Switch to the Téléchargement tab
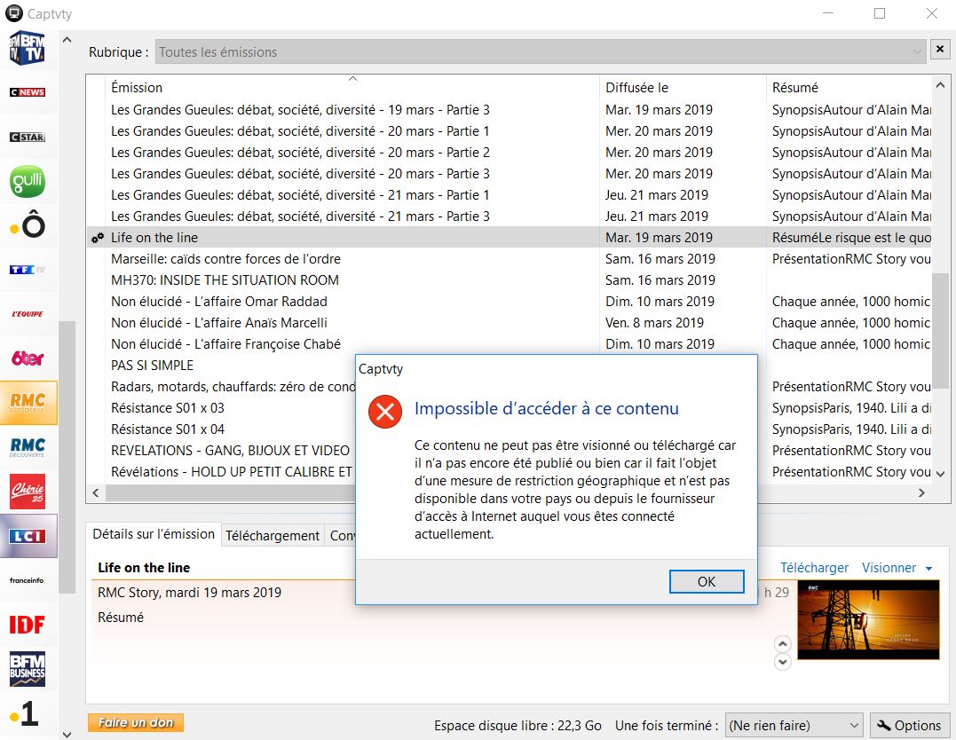 272,535
